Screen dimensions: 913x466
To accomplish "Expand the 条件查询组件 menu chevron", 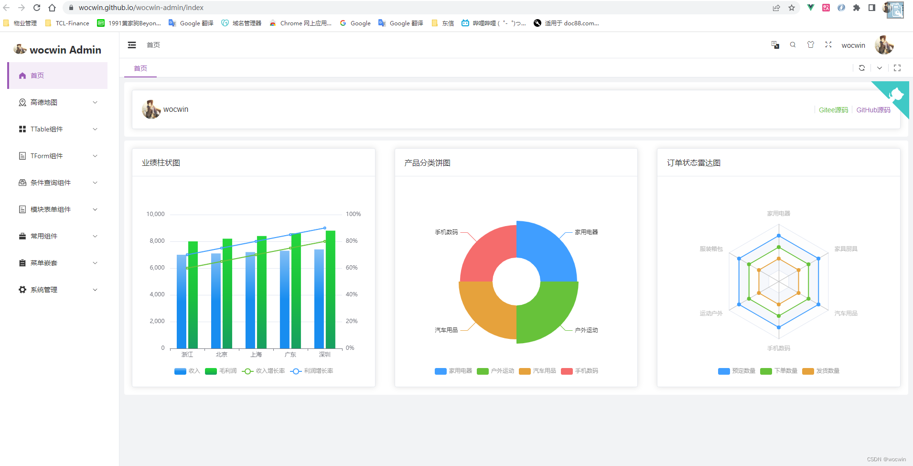I will tap(95, 183).
